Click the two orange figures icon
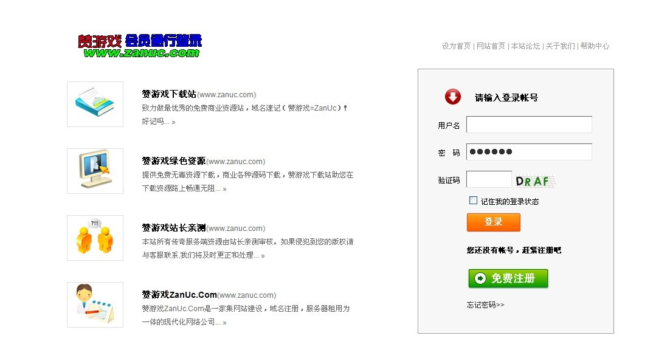This screenshot has width=670, height=361. tap(95, 238)
